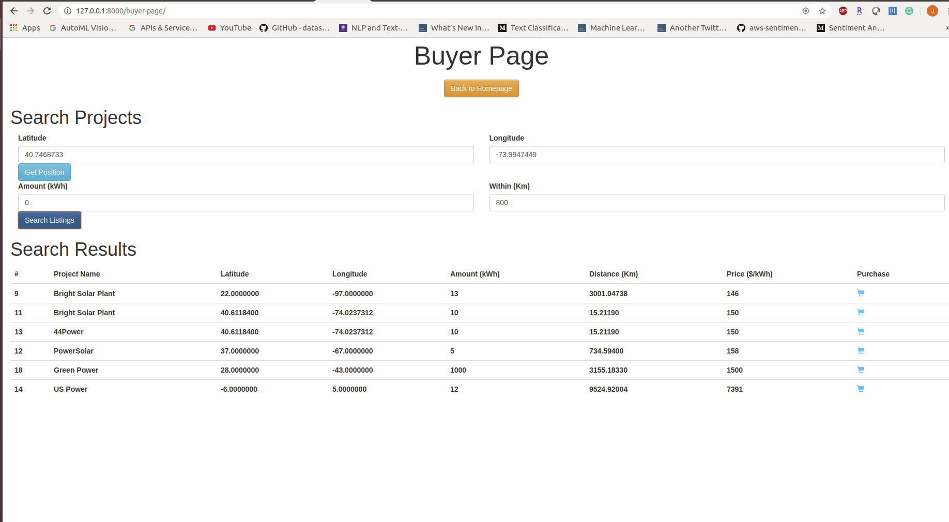Open Machine Learning bookmark
The height and width of the screenshot is (522, 949).
pyautogui.click(x=611, y=28)
